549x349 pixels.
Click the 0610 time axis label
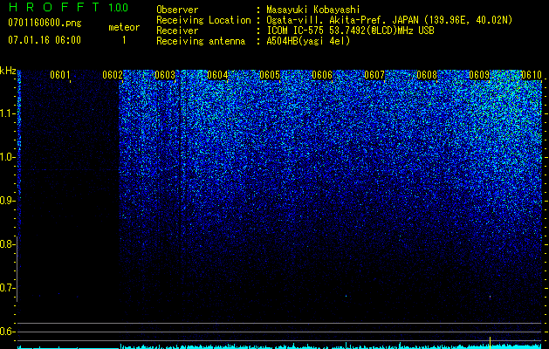click(532, 75)
